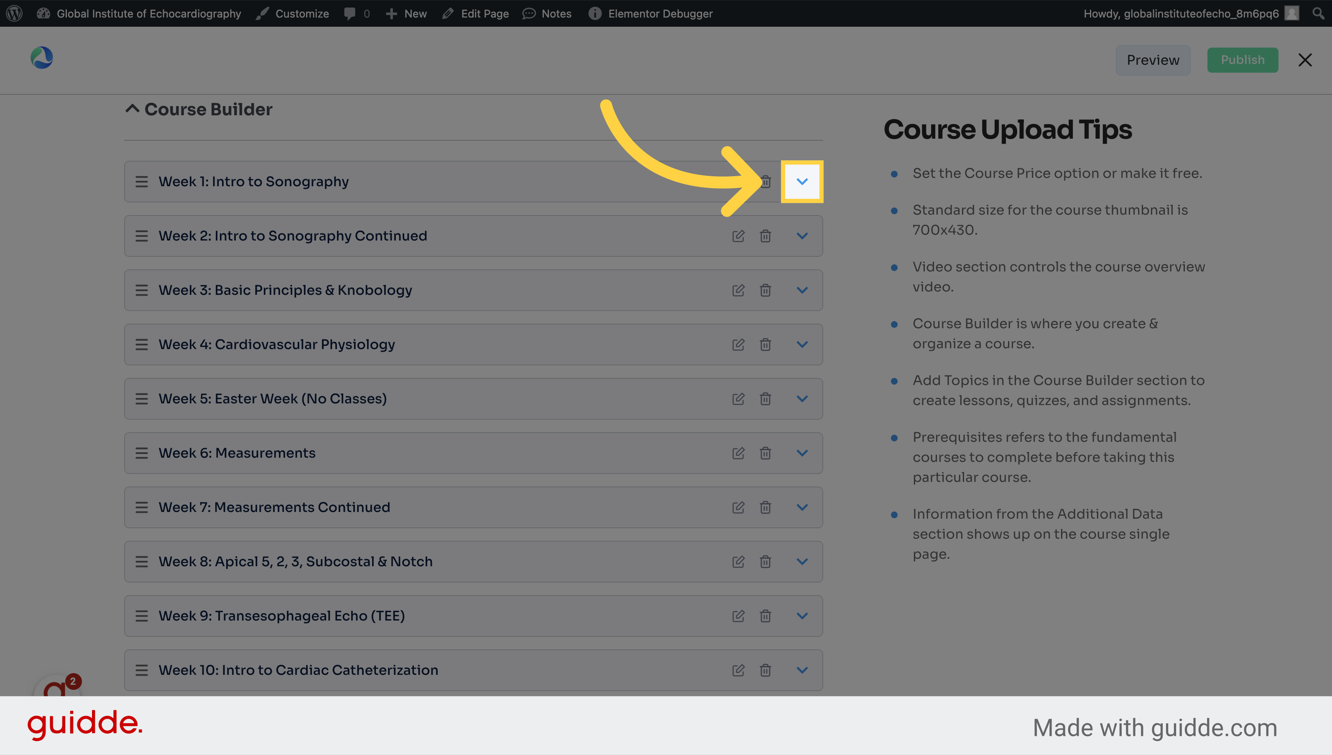Image resolution: width=1332 pixels, height=755 pixels.
Task: Click the edit icon for Week 2
Action: [x=738, y=236]
